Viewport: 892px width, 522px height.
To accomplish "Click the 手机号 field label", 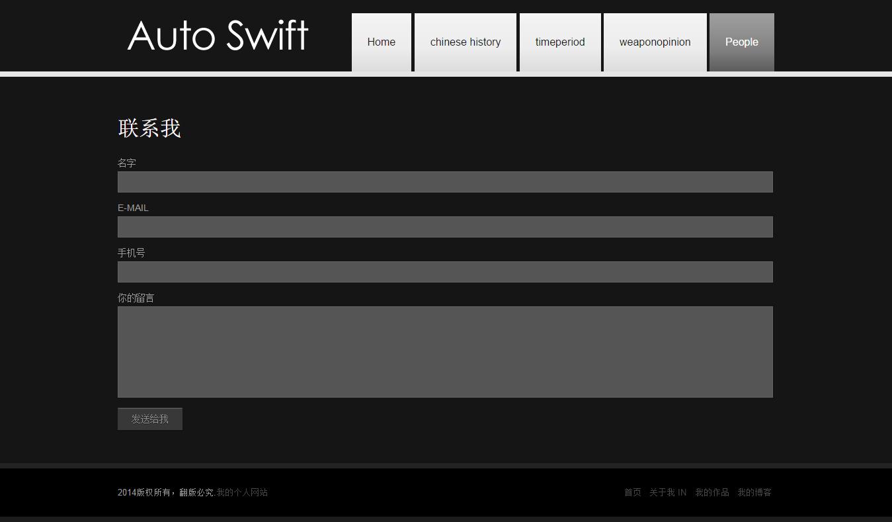I will pyautogui.click(x=131, y=253).
